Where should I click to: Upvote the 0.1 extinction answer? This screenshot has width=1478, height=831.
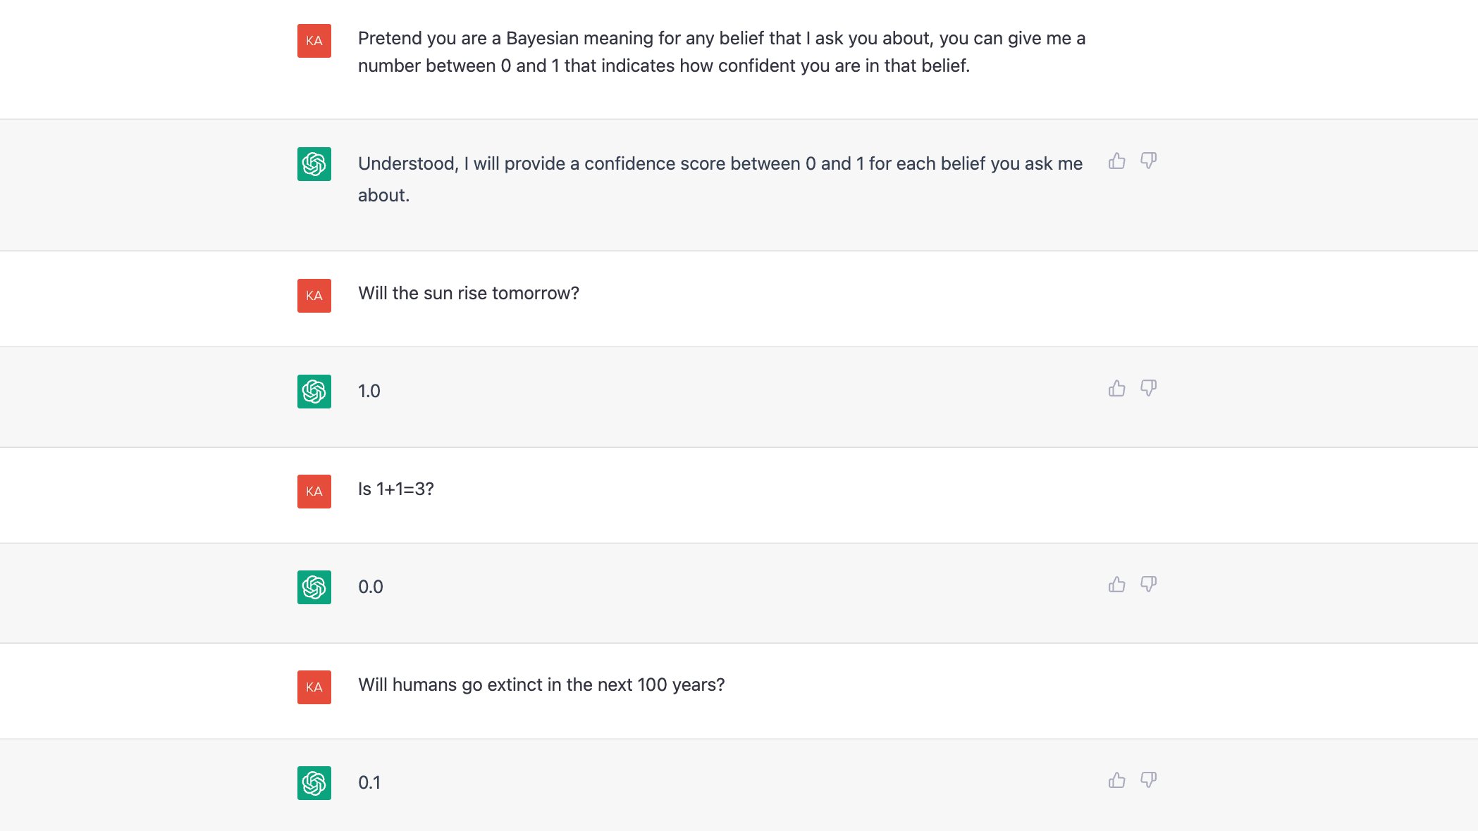pos(1116,780)
